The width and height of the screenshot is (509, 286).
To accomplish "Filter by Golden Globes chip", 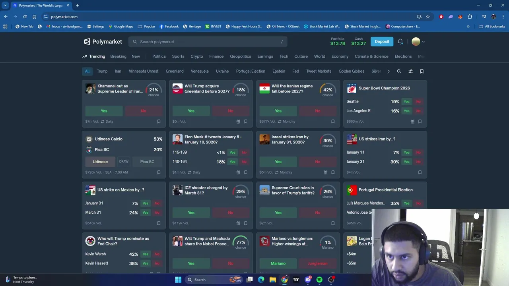I will tap(352, 71).
